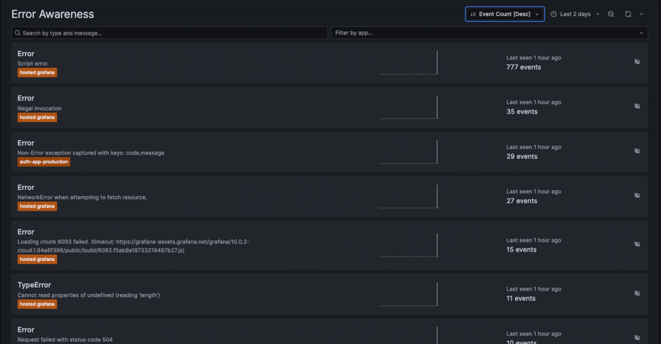The image size is (661, 344).
Task: Open the Illegal invocation error entry
Action: [x=39, y=108]
